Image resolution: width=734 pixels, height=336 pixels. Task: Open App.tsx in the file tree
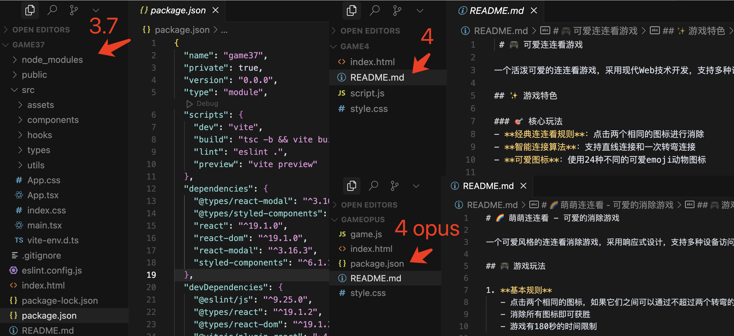43,195
